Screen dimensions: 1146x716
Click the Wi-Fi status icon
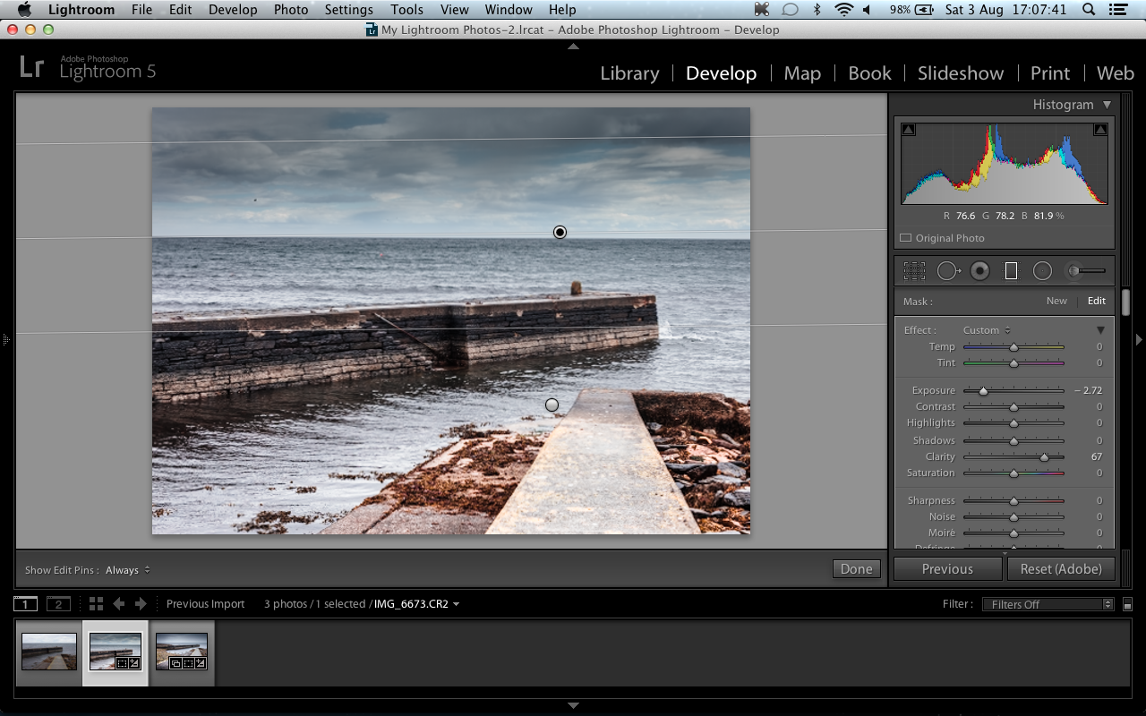(x=842, y=10)
